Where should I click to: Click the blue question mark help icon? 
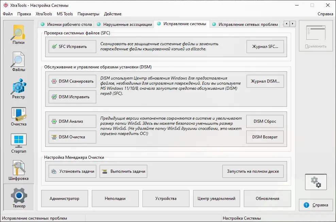click(x=306, y=205)
